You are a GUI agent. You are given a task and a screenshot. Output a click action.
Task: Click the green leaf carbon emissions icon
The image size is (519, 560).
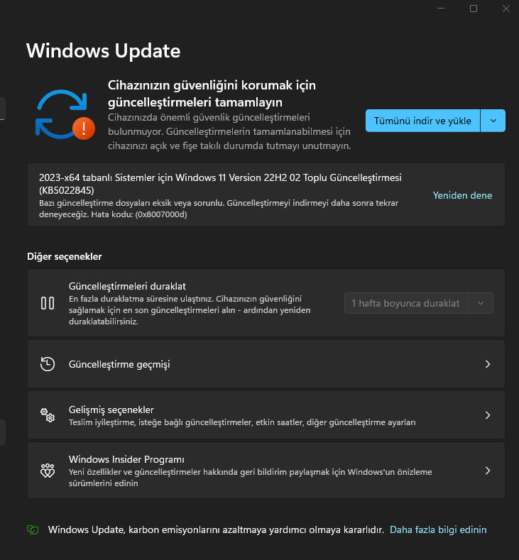click(33, 529)
